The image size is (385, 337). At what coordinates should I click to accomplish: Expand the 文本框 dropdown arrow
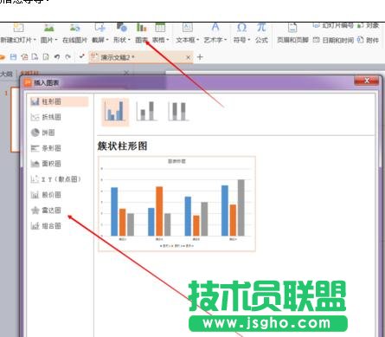(x=198, y=40)
